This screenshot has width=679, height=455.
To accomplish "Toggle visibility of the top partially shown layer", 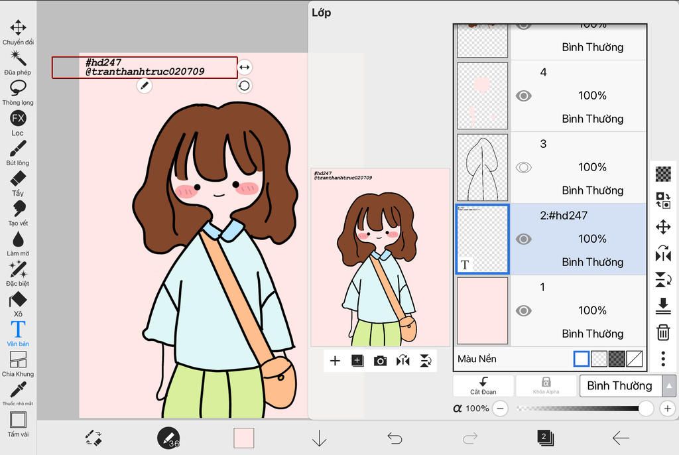I will [524, 26].
